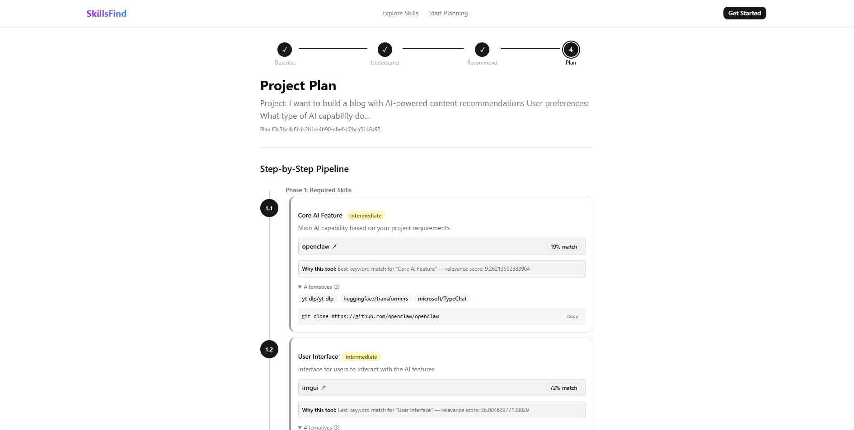Select the yt-dlp/yt-dlp alternative chip
Viewport: 854px width, 430px height.
318,299
